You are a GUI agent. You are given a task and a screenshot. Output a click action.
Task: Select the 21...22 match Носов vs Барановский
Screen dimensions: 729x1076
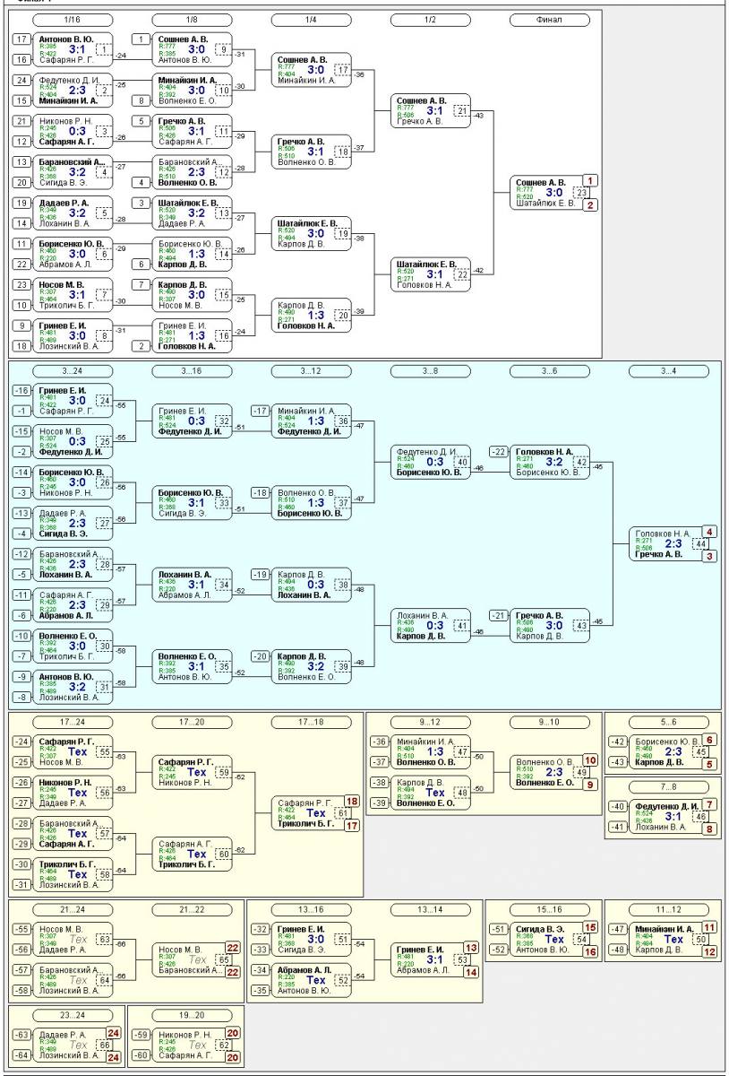click(192, 959)
